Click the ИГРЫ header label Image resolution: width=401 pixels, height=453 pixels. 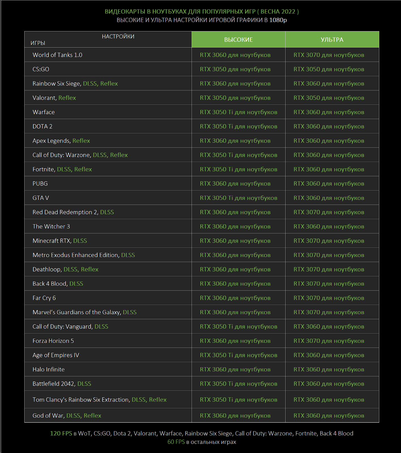38,43
